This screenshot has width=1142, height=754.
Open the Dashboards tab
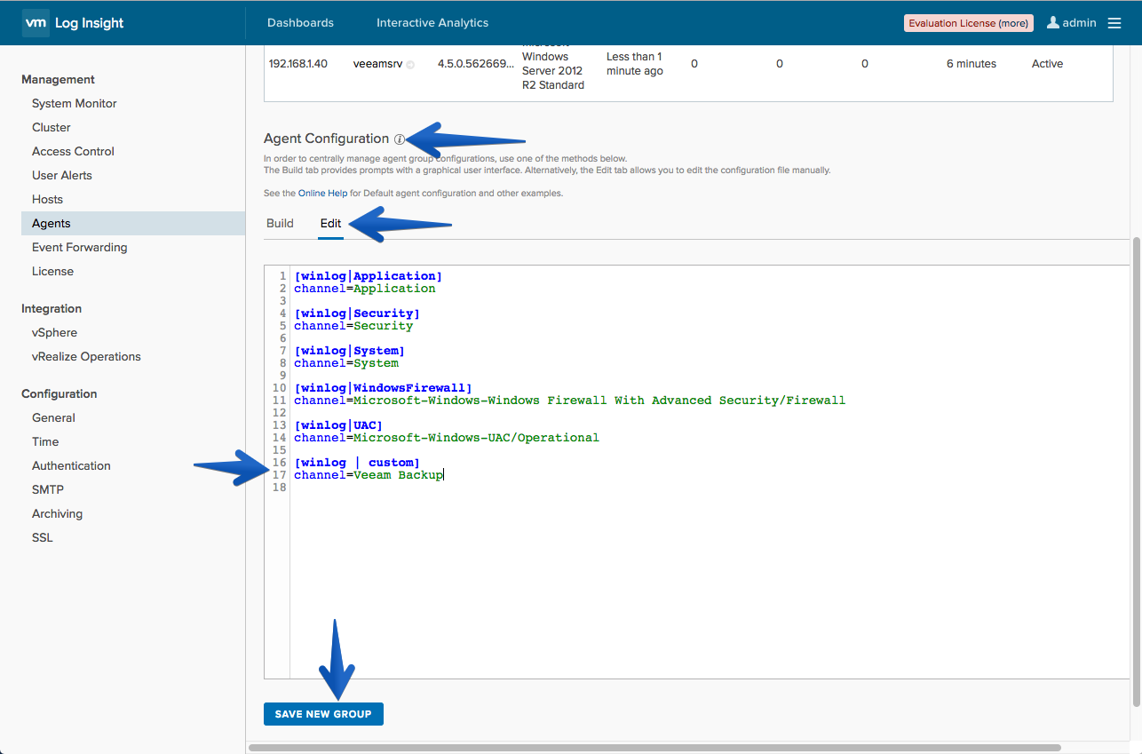click(x=300, y=22)
